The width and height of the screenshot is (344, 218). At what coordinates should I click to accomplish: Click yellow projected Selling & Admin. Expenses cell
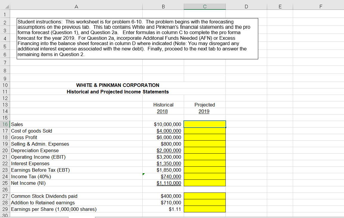[x=205, y=144]
